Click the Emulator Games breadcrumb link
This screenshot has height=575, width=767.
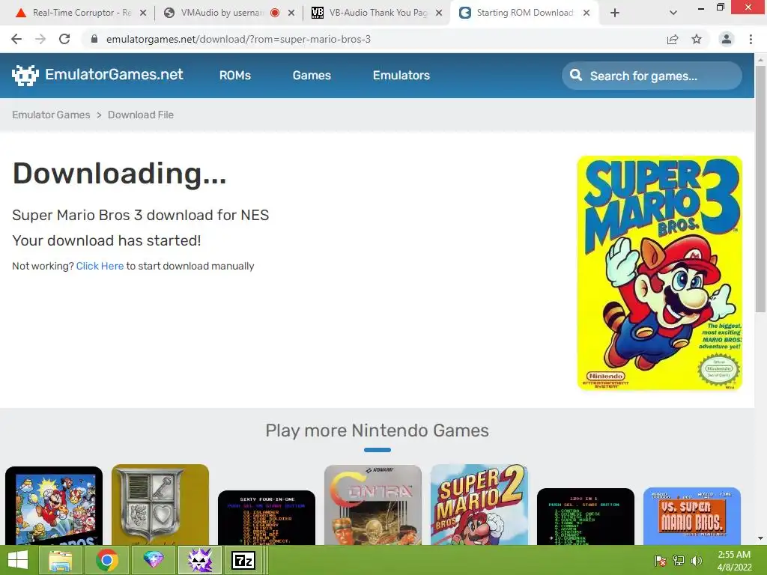[x=51, y=115]
